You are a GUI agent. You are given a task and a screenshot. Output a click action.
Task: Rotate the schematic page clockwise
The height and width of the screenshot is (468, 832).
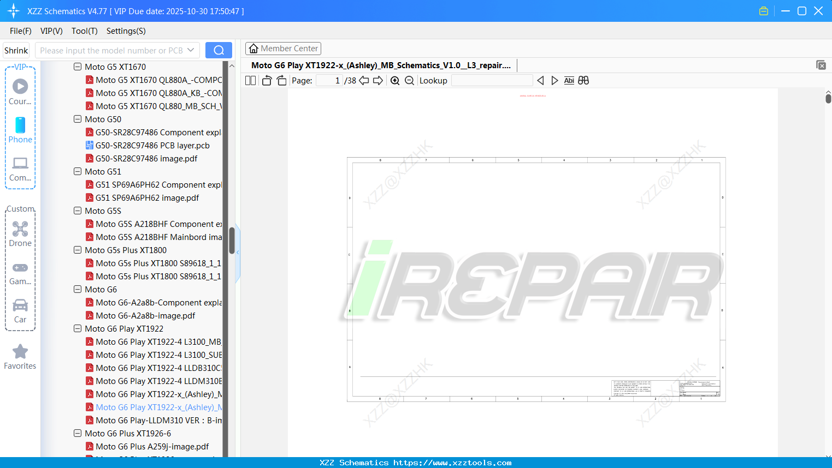tap(281, 80)
